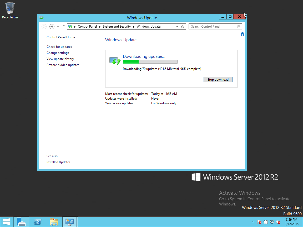Close the Windows Update window
Image resolution: width=303 pixels, height=227 pixels.
pos(239,17)
